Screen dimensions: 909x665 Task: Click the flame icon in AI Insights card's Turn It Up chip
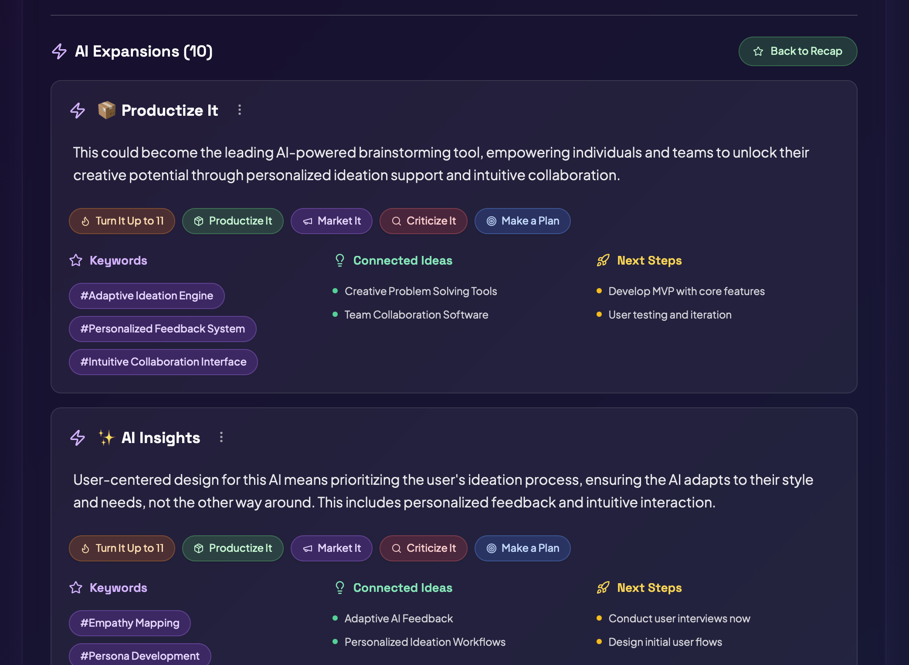coord(85,548)
